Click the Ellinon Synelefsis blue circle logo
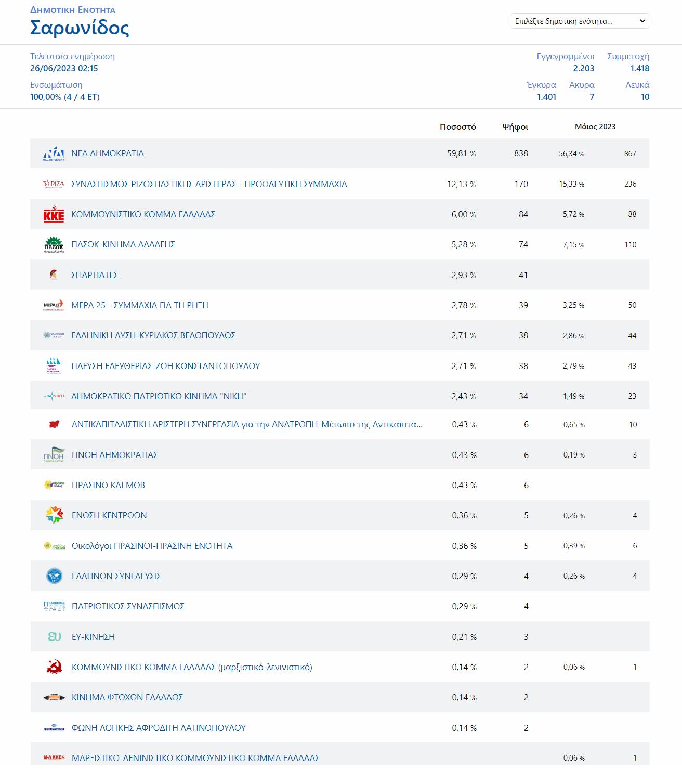The height and width of the screenshot is (784, 682). (x=54, y=576)
